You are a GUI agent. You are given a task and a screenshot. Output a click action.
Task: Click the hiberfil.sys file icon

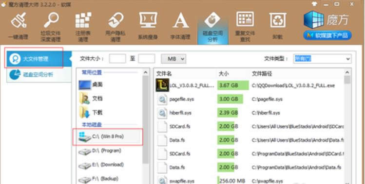tap(162, 113)
